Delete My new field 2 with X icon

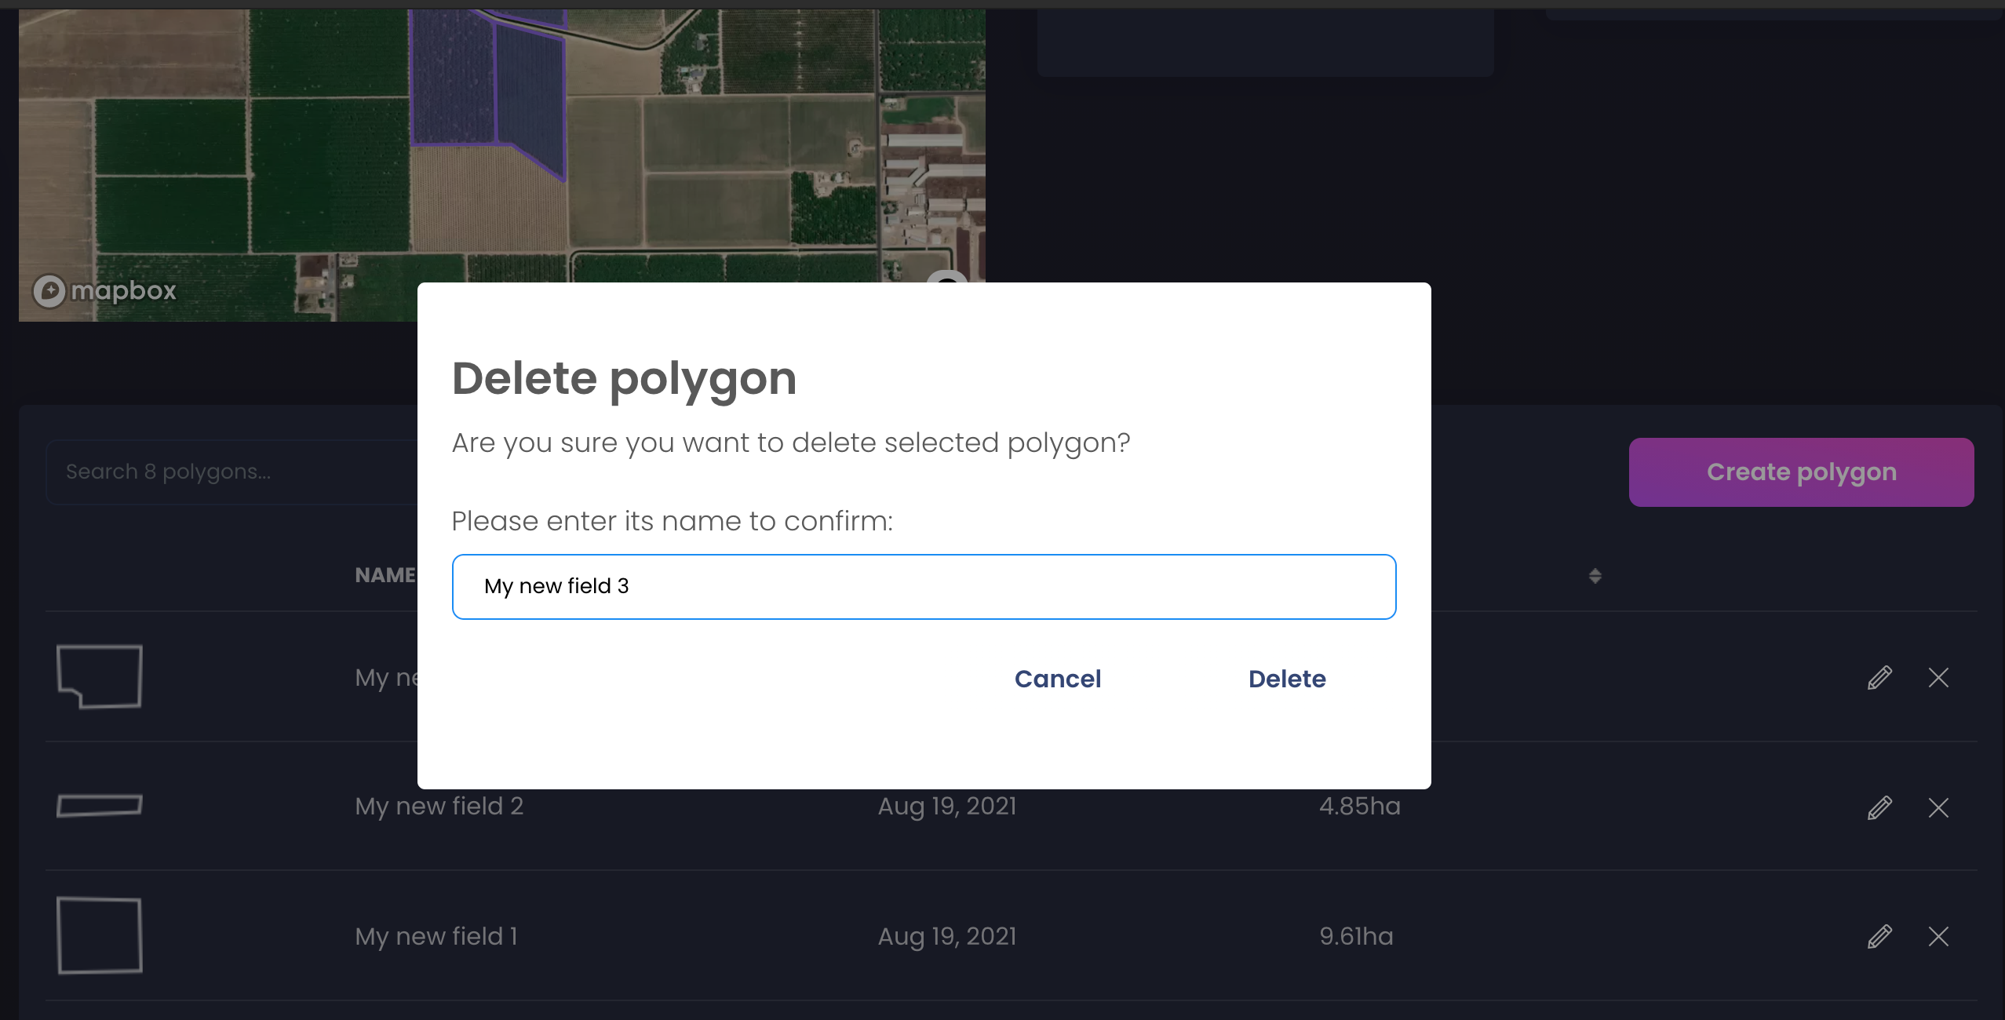1938,807
